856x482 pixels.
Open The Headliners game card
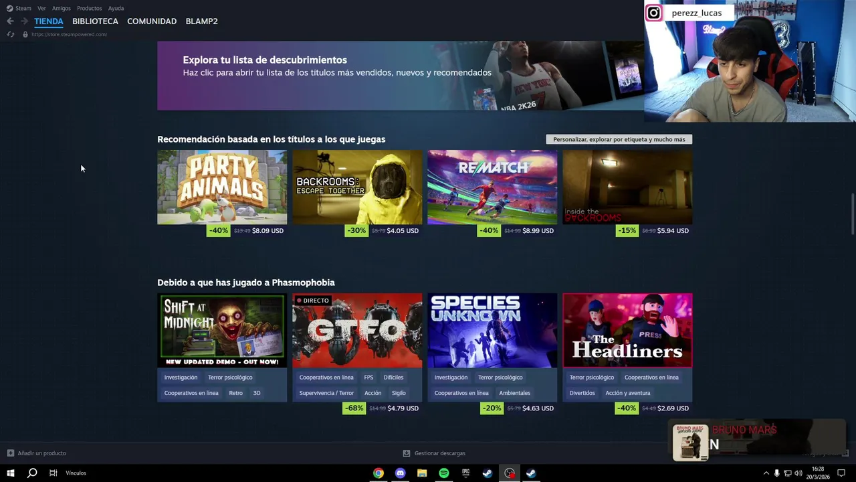tap(627, 330)
